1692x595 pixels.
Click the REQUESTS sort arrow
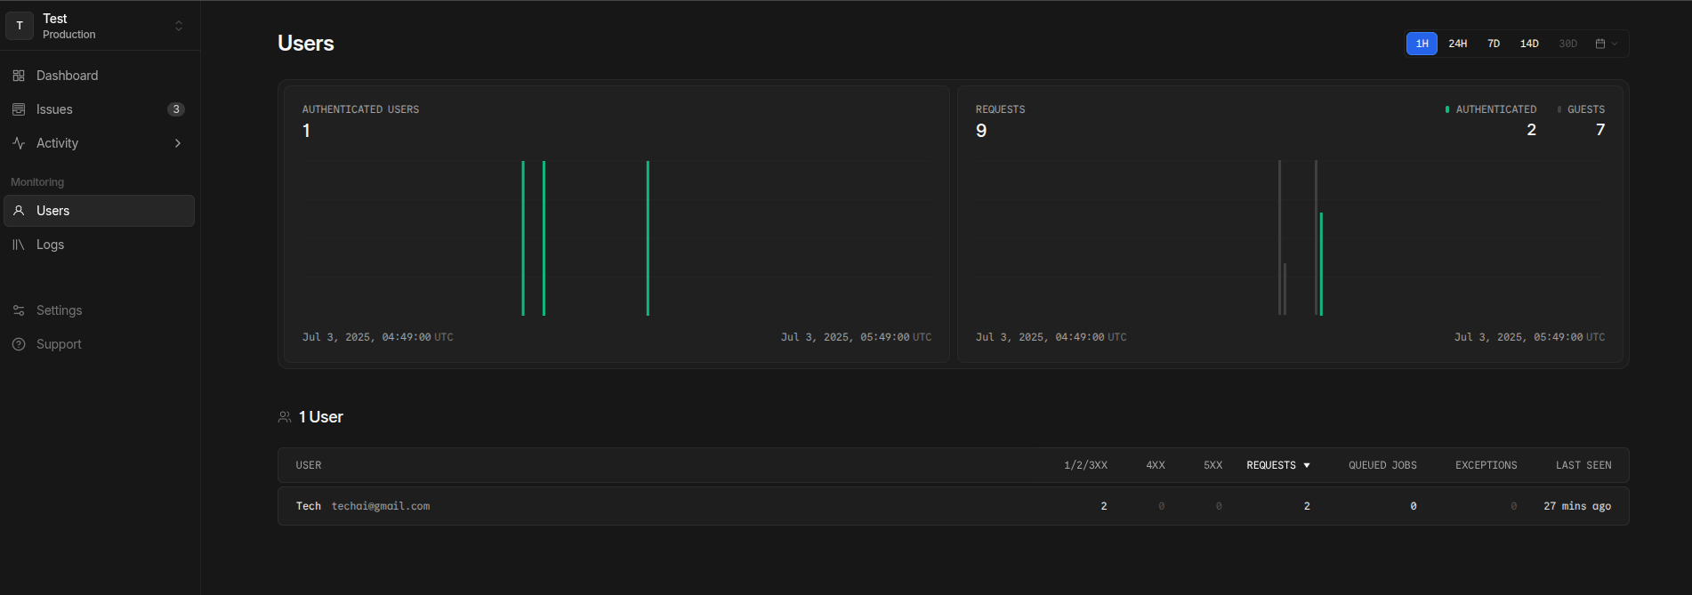tap(1307, 466)
